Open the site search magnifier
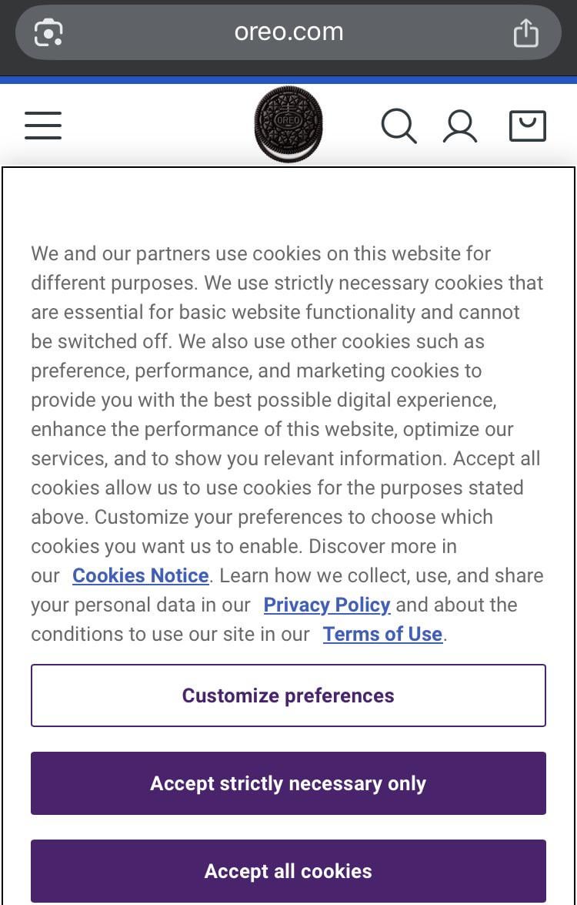The width and height of the screenshot is (577, 905). pyautogui.click(x=399, y=126)
